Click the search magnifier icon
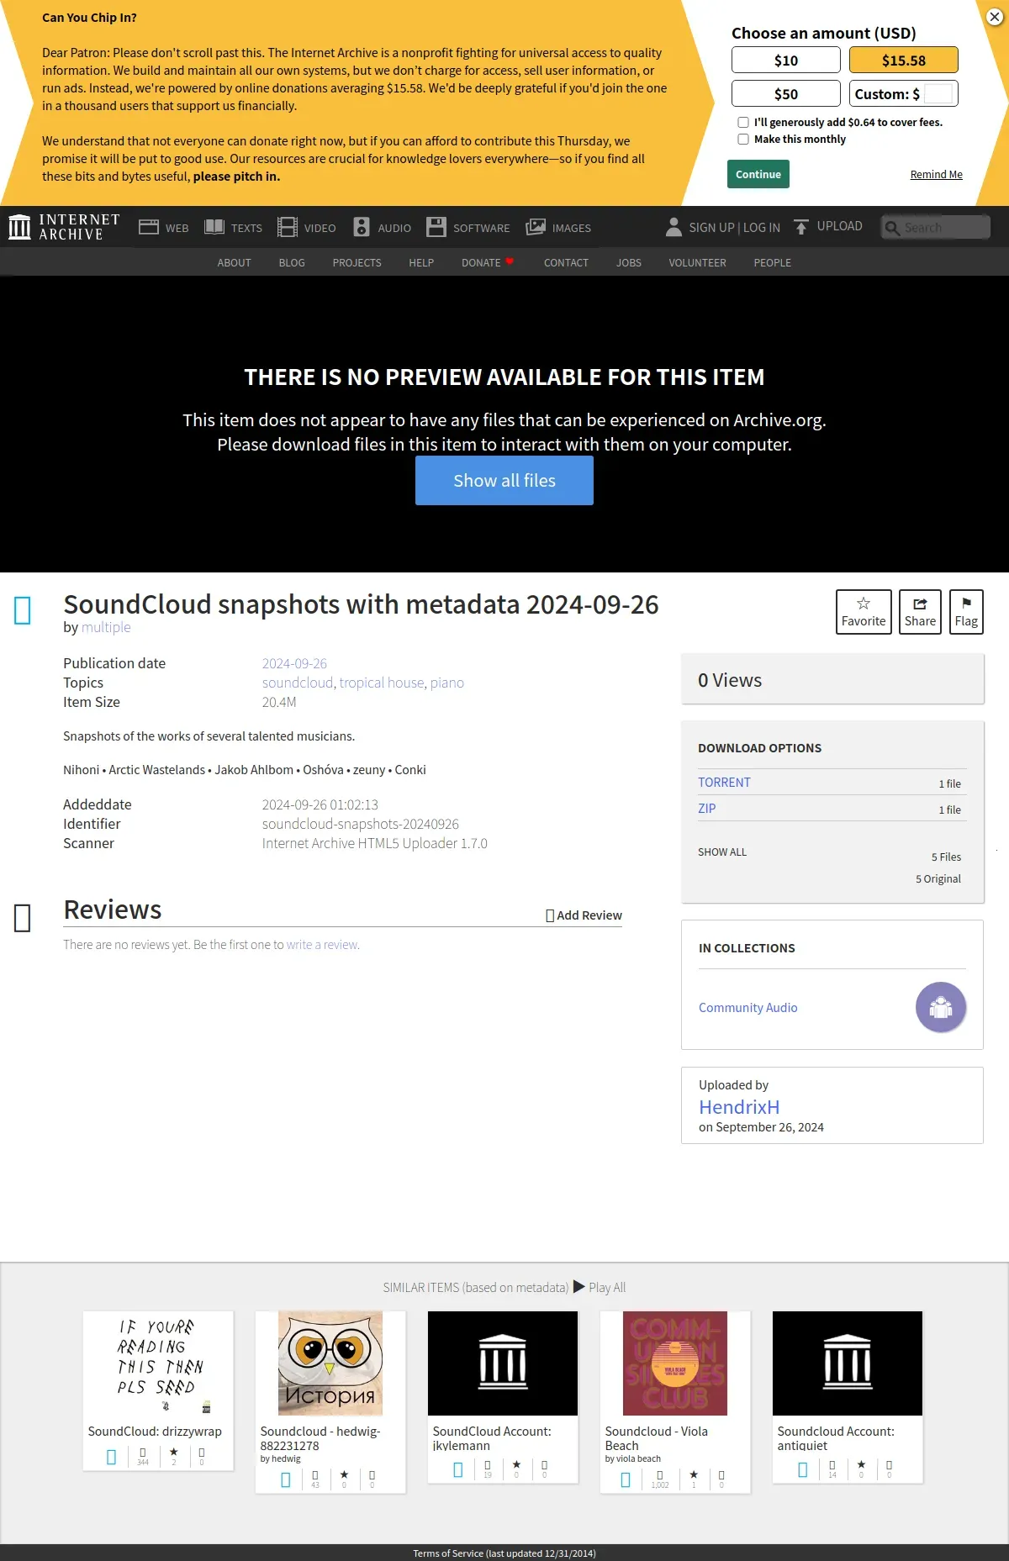The height and width of the screenshot is (1561, 1009). 892,228
